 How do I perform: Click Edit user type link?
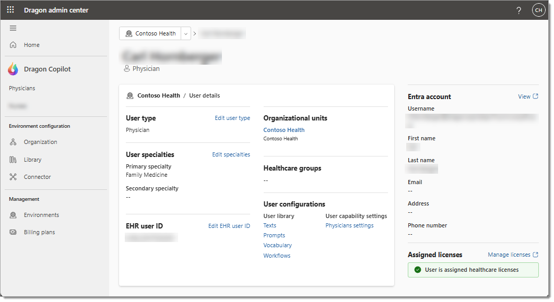tap(232, 118)
